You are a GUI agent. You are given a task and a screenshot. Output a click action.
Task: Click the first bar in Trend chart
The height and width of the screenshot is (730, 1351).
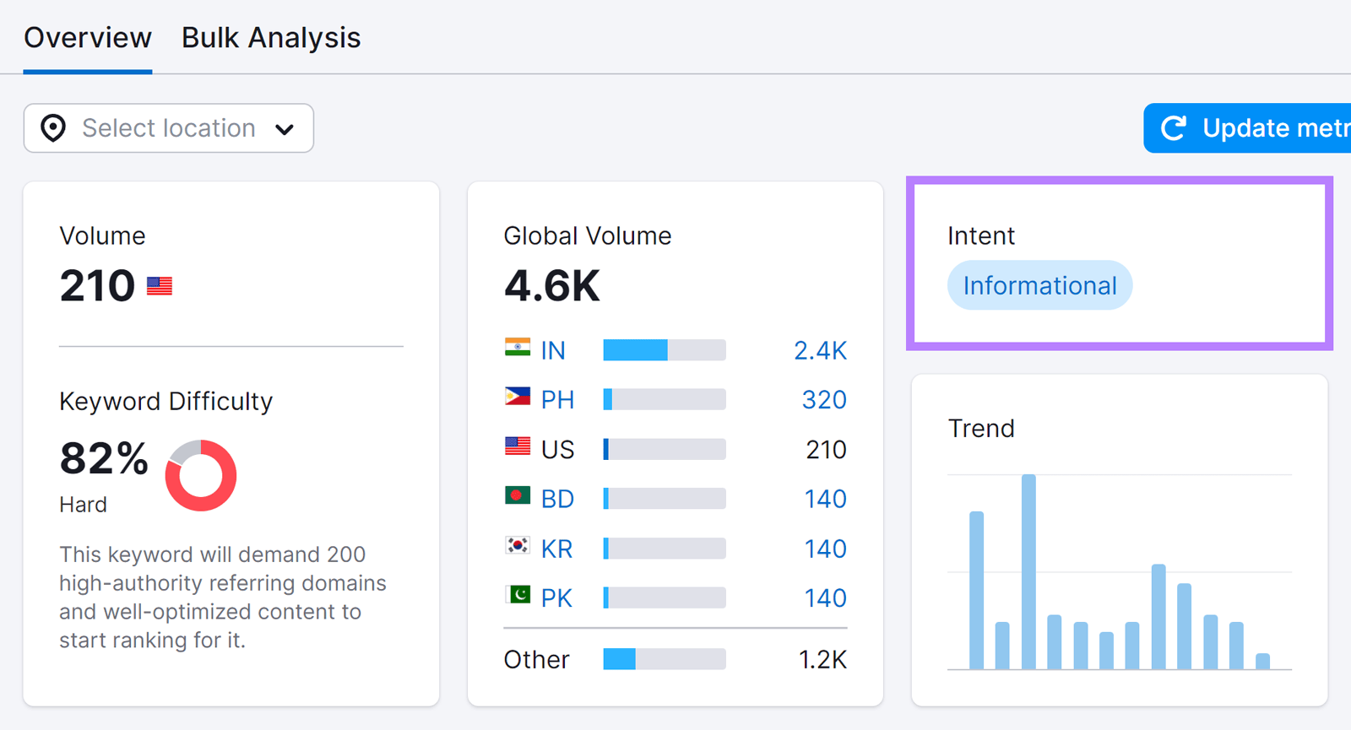point(977,590)
